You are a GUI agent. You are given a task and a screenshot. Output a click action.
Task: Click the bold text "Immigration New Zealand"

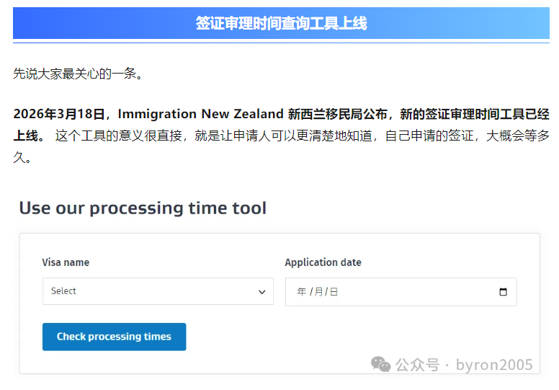point(201,114)
